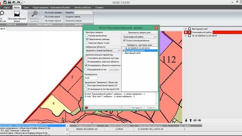The width and height of the screenshot is (242, 136).
Task: Close the Пространственный запрос dialog
Action: 156,28
